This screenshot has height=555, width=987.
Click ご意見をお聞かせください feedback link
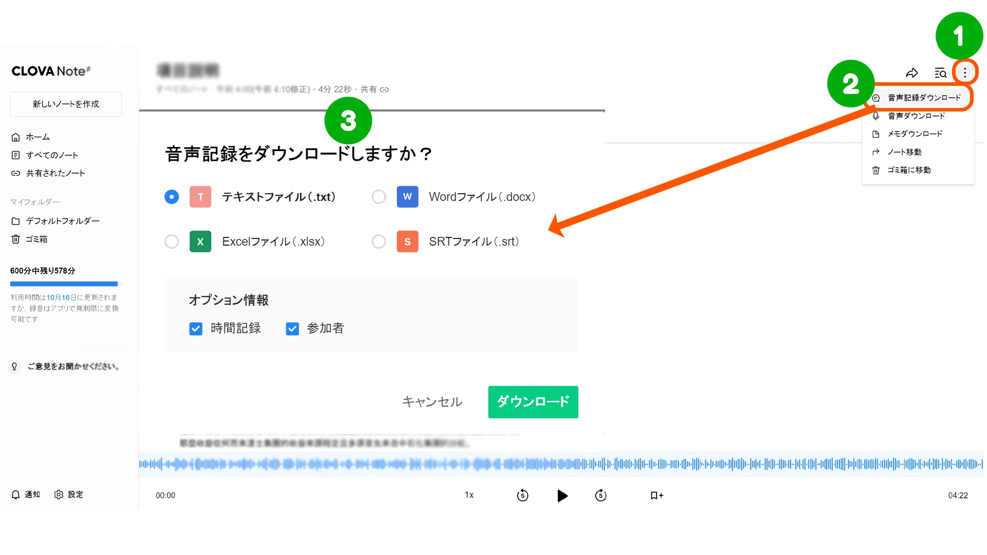(x=75, y=366)
